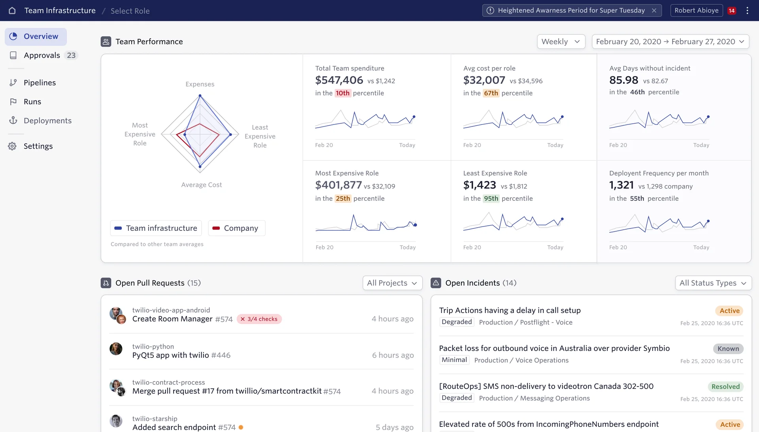759x432 pixels.
Task: Click the Open Pull Requests icon
Action: (x=106, y=283)
